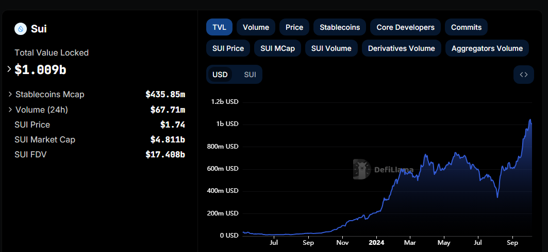Image resolution: width=548 pixels, height=252 pixels.
Task: Click the 800m USD axis label
Action: tap(222, 147)
